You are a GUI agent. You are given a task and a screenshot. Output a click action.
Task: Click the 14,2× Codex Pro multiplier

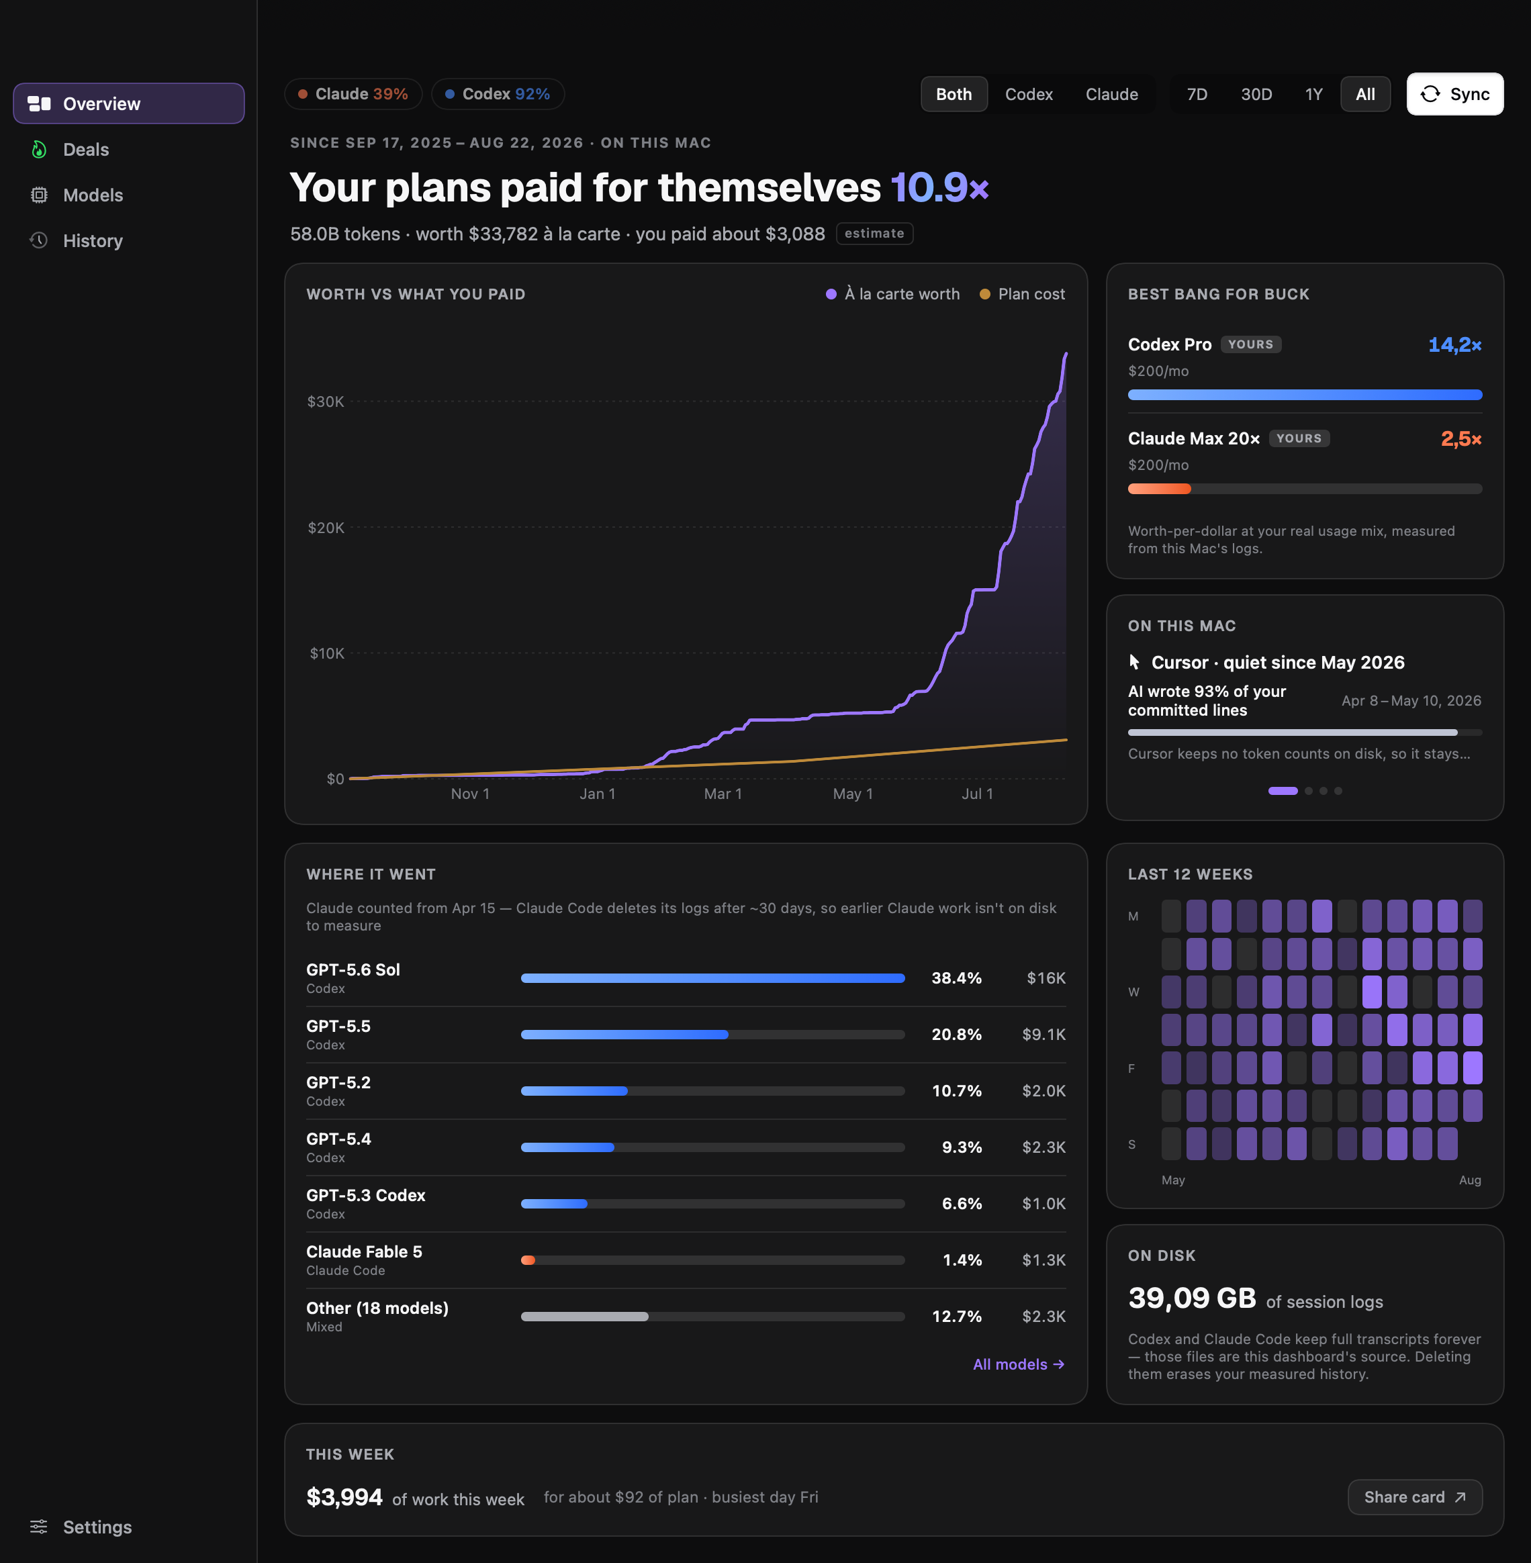pyautogui.click(x=1454, y=344)
